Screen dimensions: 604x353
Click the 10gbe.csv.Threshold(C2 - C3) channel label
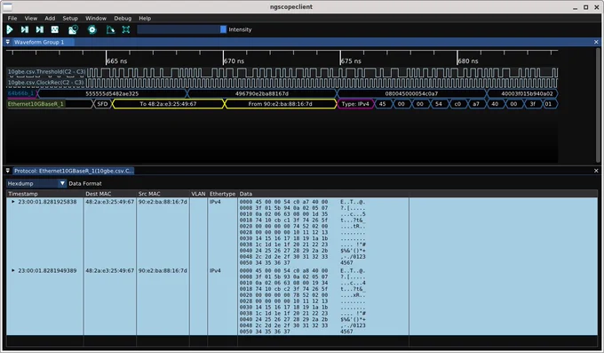point(46,72)
